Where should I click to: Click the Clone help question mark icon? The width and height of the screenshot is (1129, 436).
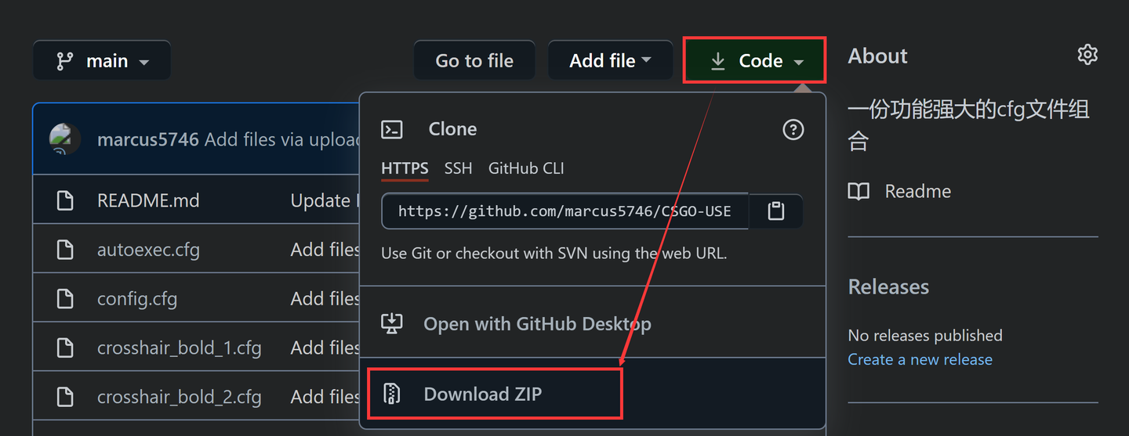[x=793, y=129]
